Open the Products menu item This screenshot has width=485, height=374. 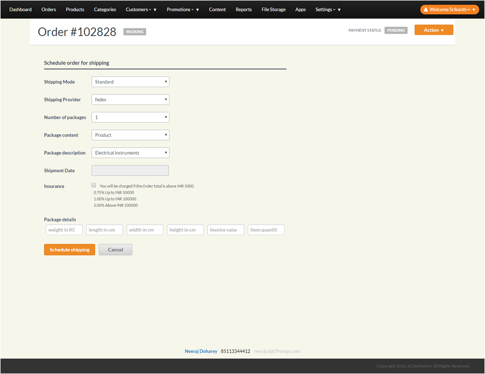(75, 10)
